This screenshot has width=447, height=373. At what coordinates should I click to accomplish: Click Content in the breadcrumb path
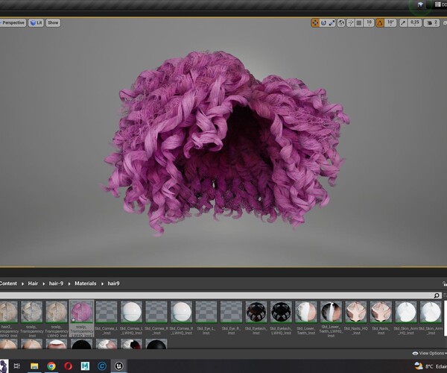pos(8,283)
